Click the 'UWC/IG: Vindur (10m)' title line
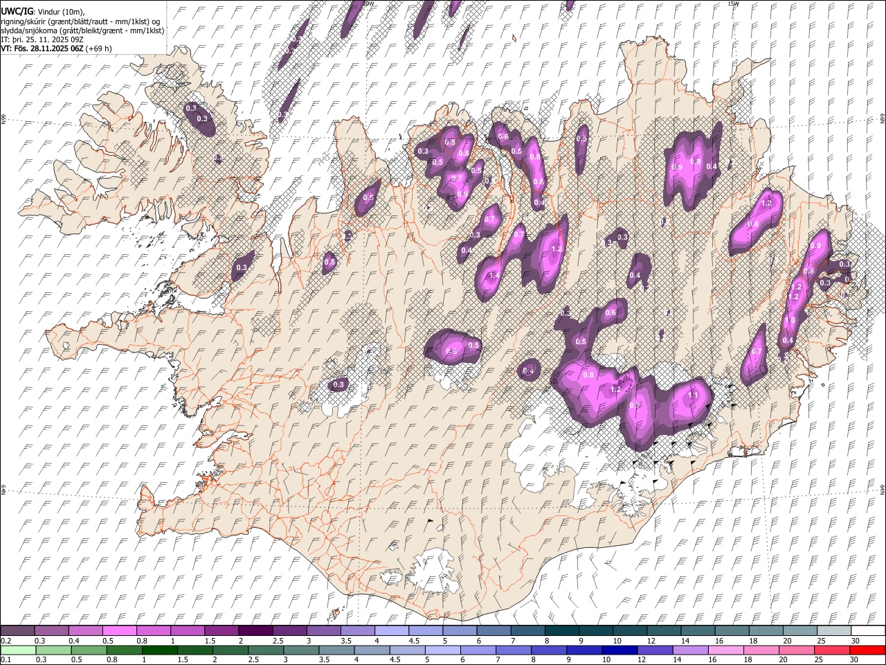This screenshot has width=886, height=665. point(43,11)
